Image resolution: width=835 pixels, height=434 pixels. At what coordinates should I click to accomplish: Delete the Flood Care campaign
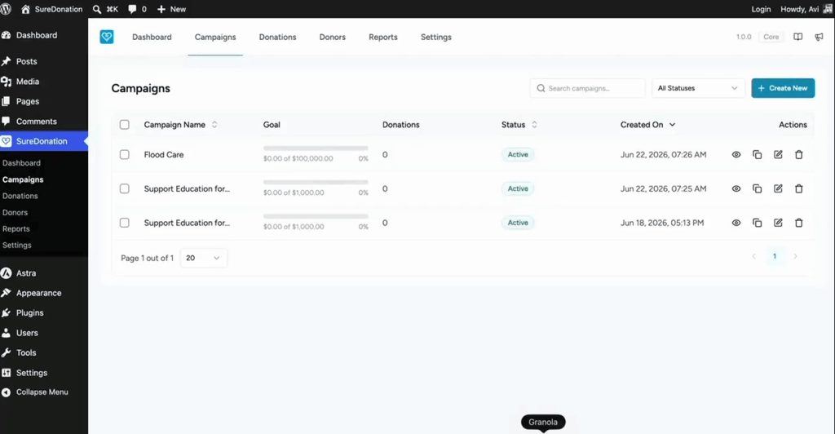[x=799, y=154]
